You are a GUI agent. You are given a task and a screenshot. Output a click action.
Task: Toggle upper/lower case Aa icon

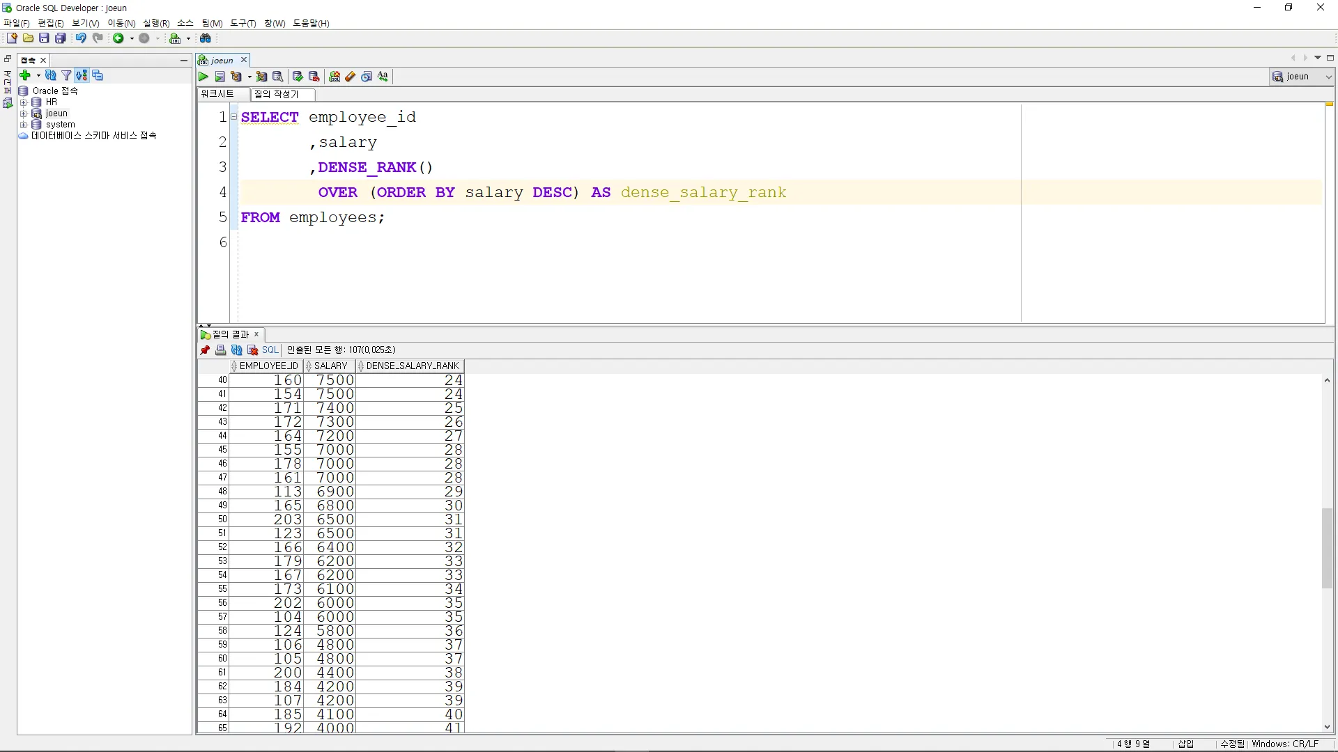point(383,77)
